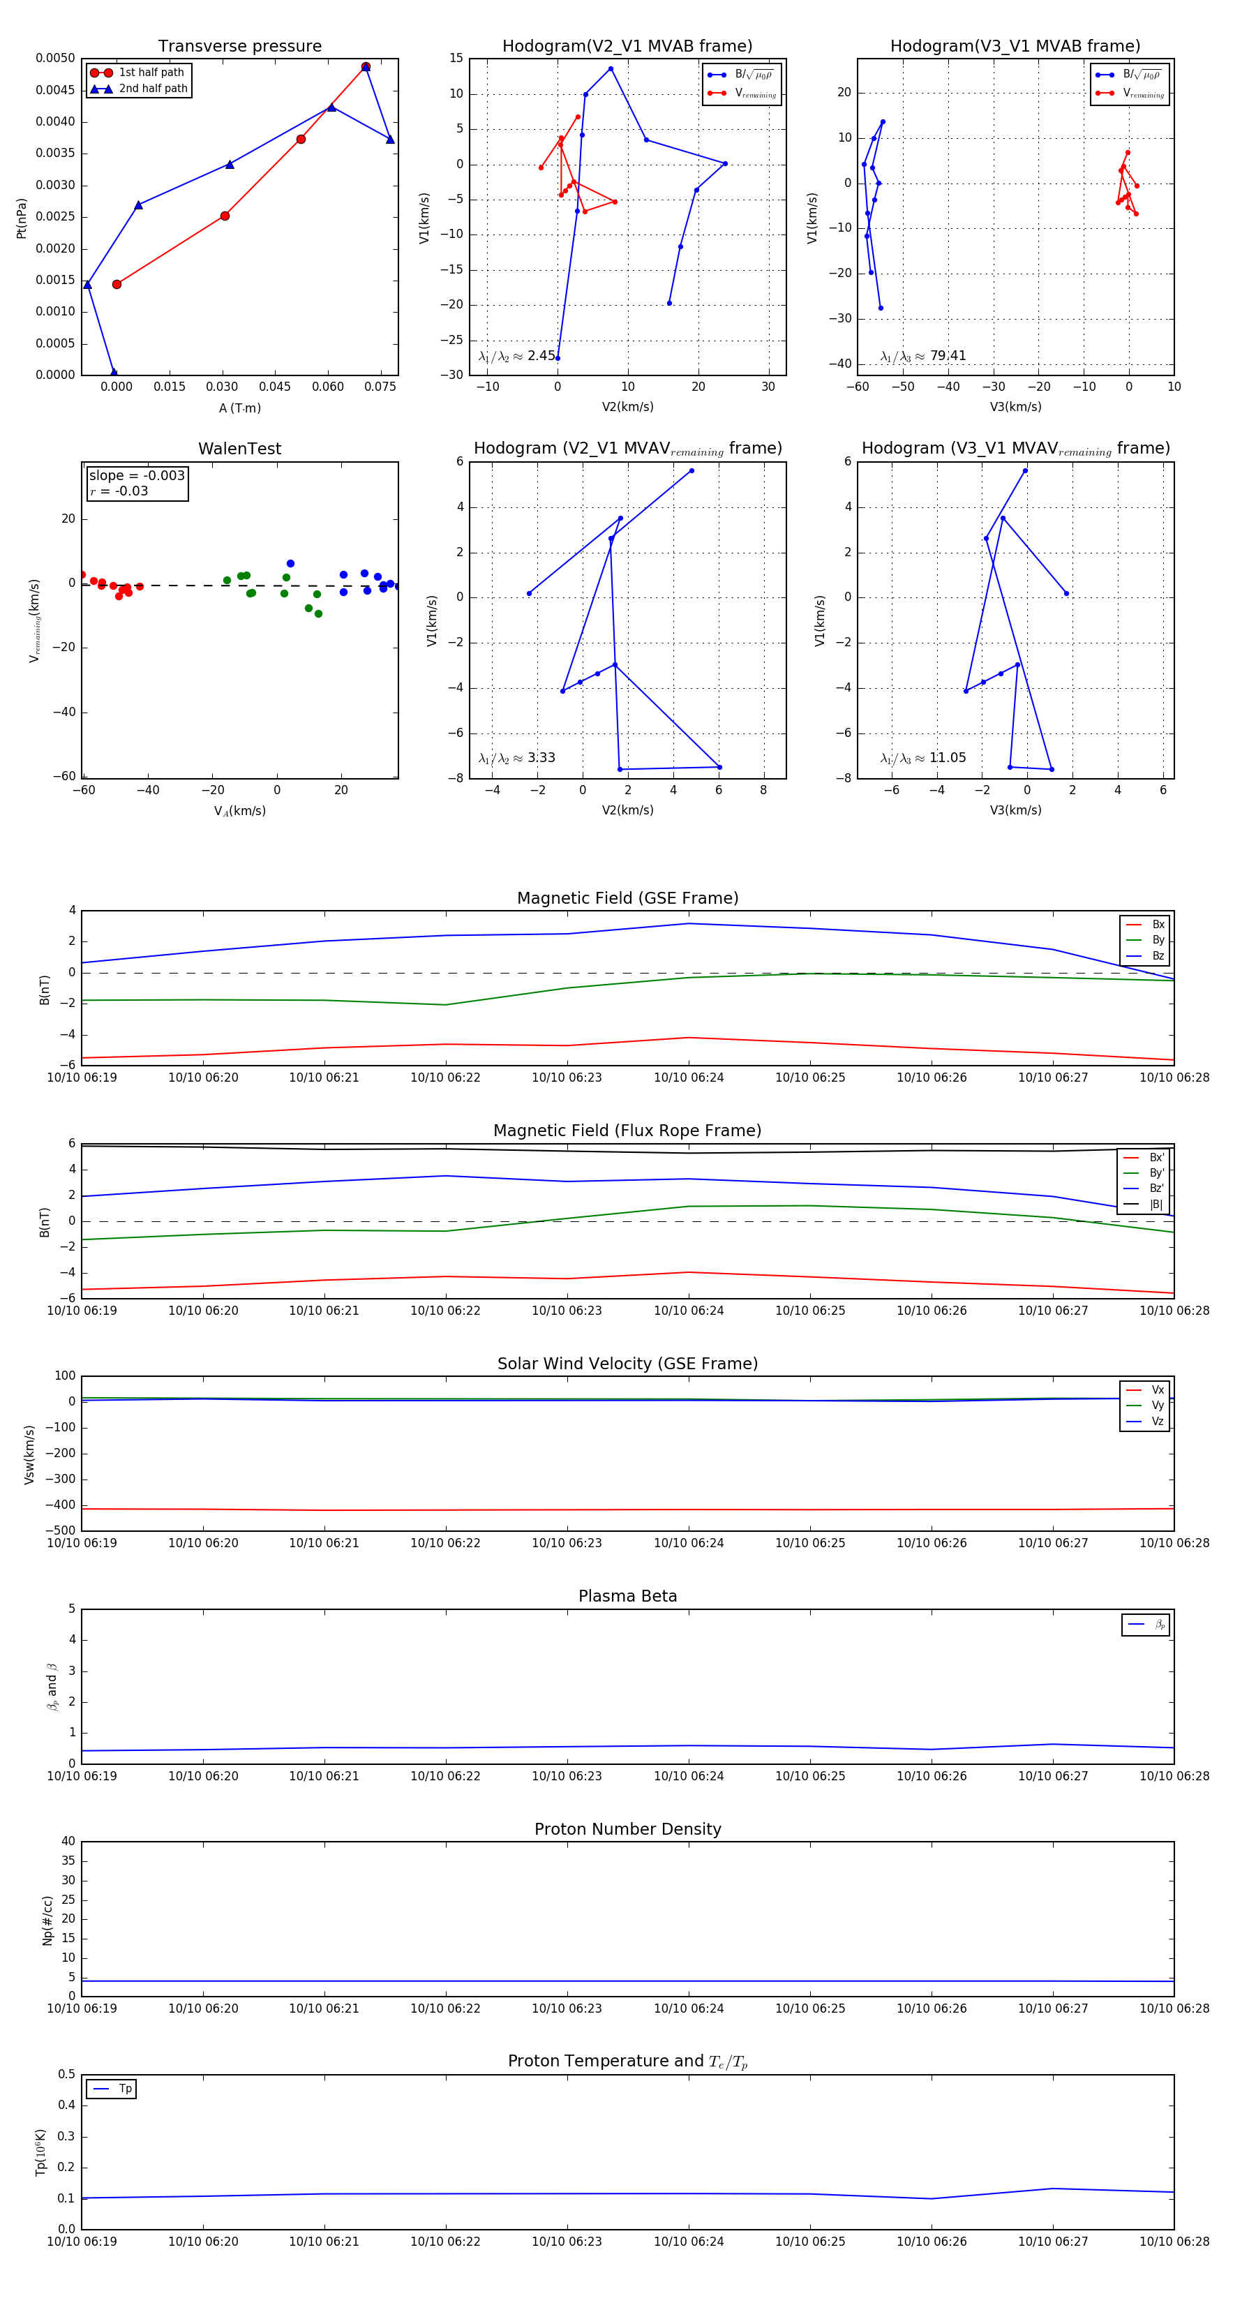Select the B/√μ0ρ legend entry in V2_V1 MVAB hodogram
The height and width of the screenshot is (2303, 1256).
click(741, 75)
